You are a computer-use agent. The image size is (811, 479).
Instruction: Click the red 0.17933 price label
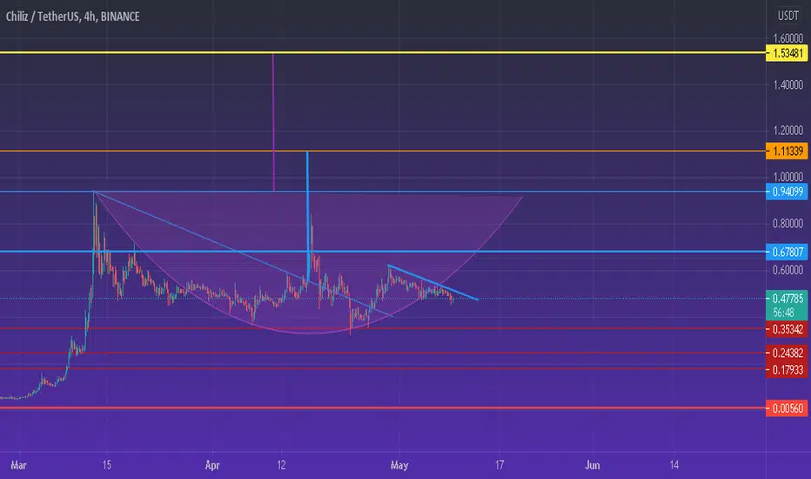[x=787, y=370]
